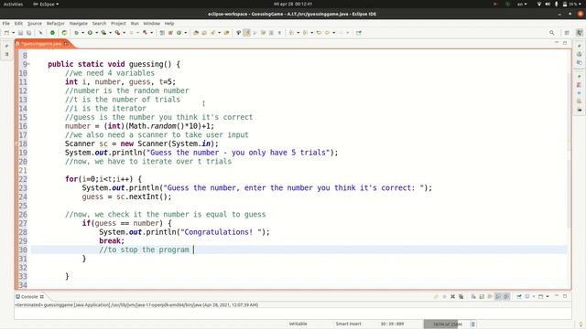
Task: Open the Eclipse app menu in top bar
Action: pyautogui.click(x=46, y=4)
